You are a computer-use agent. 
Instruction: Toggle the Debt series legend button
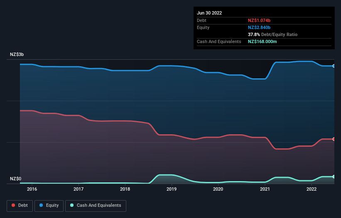pos(20,206)
